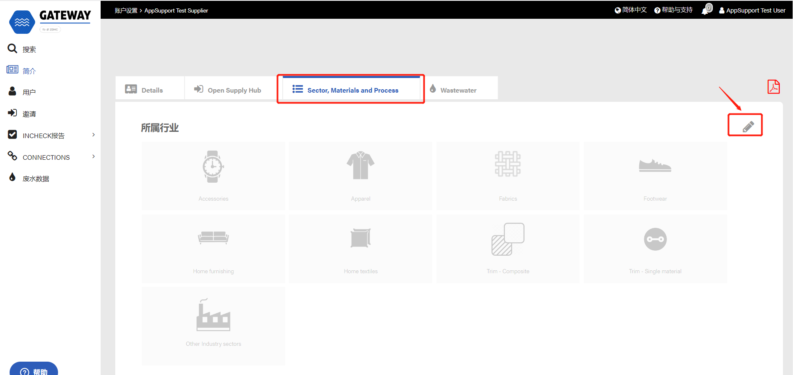Screen dimensions: 793x375
Task: Select the Apparel shirt icon tile
Action: (360, 176)
